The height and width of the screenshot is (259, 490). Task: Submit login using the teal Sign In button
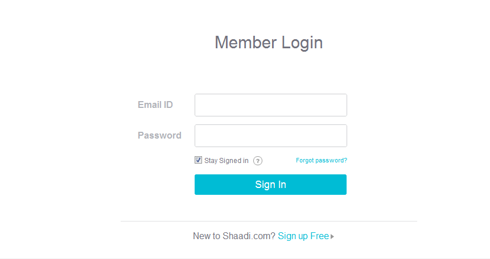(270, 185)
